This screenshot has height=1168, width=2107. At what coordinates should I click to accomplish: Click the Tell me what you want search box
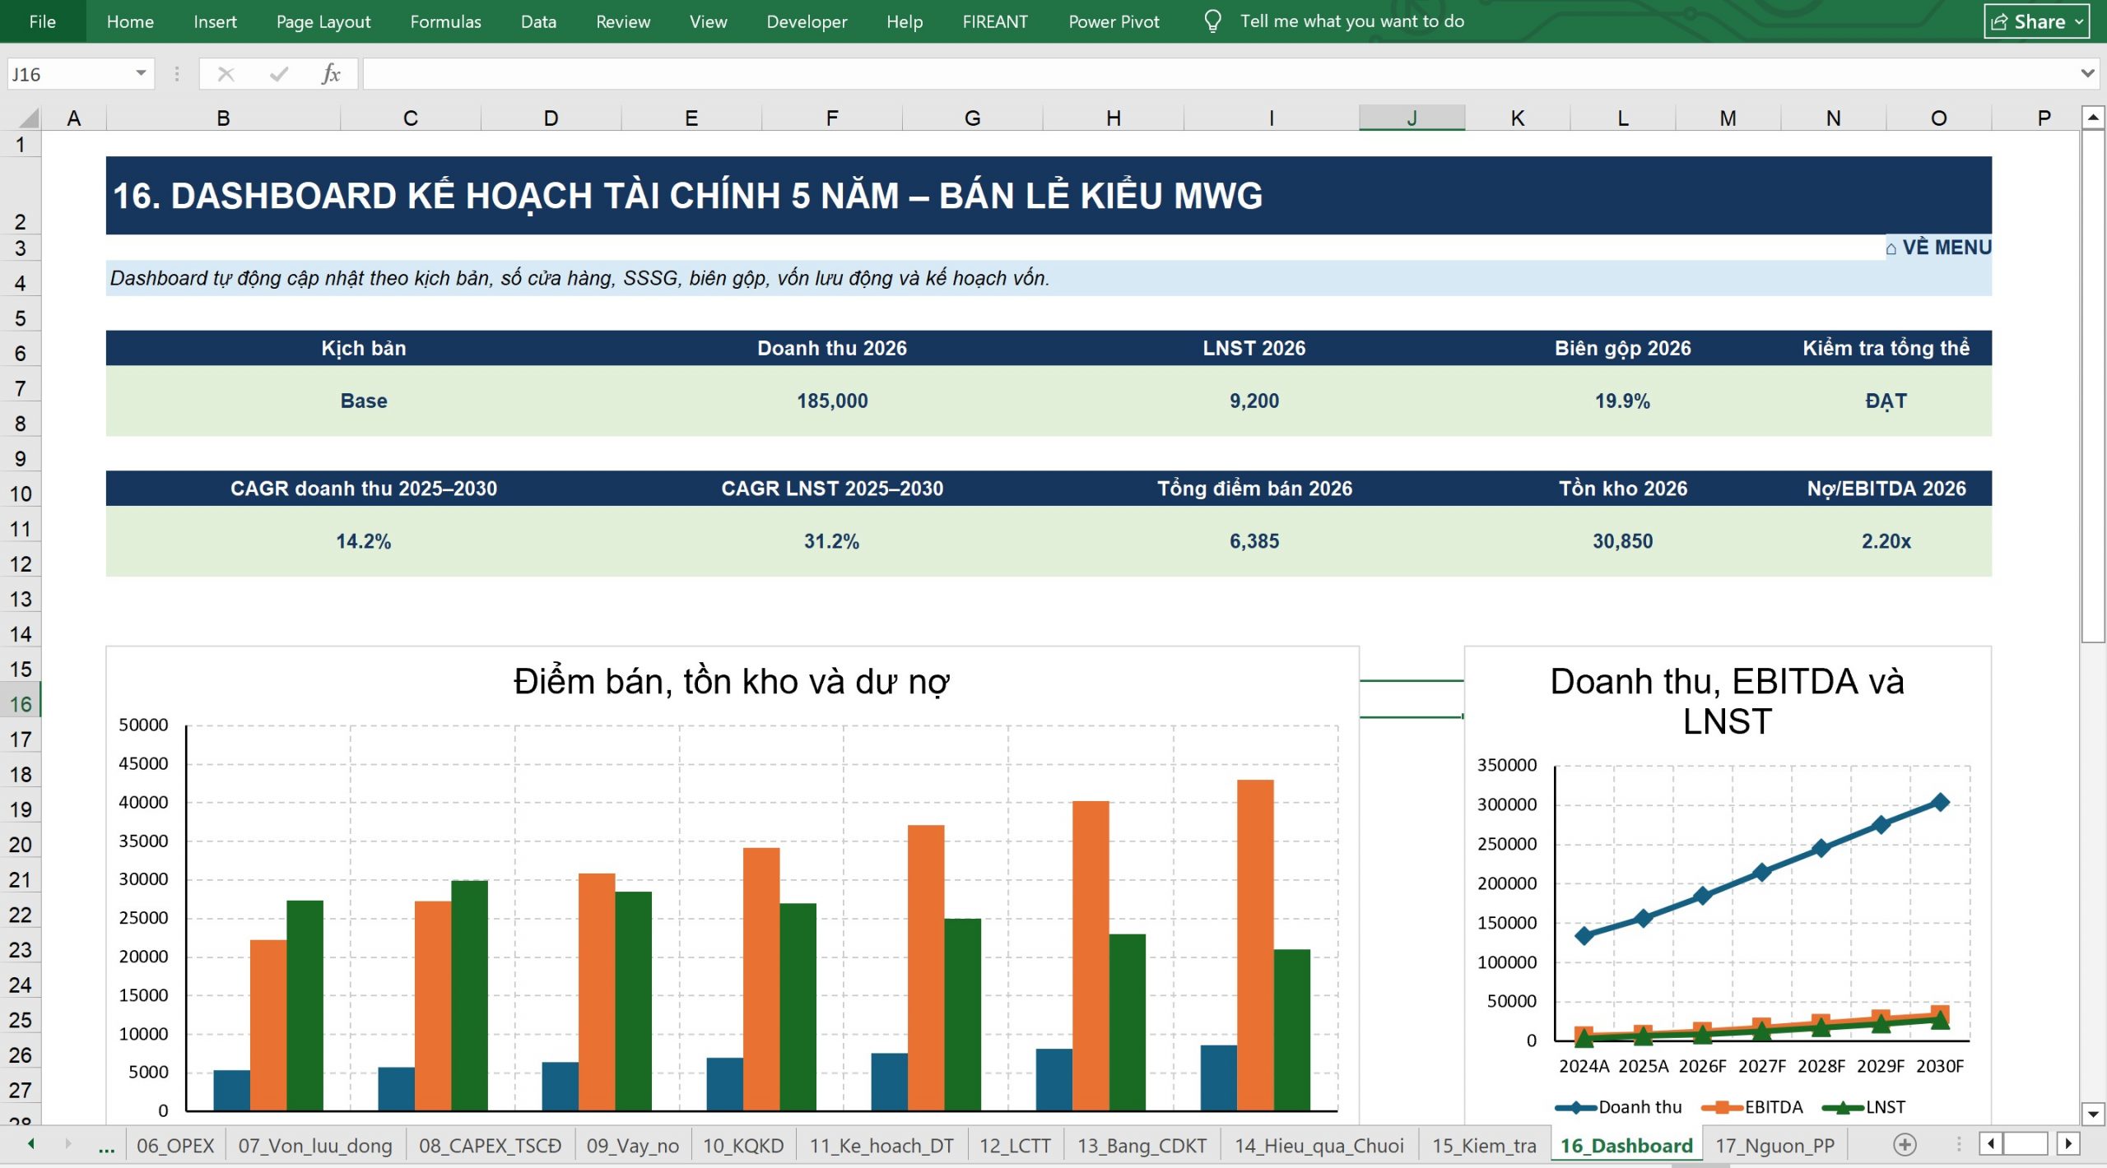click(x=1351, y=21)
